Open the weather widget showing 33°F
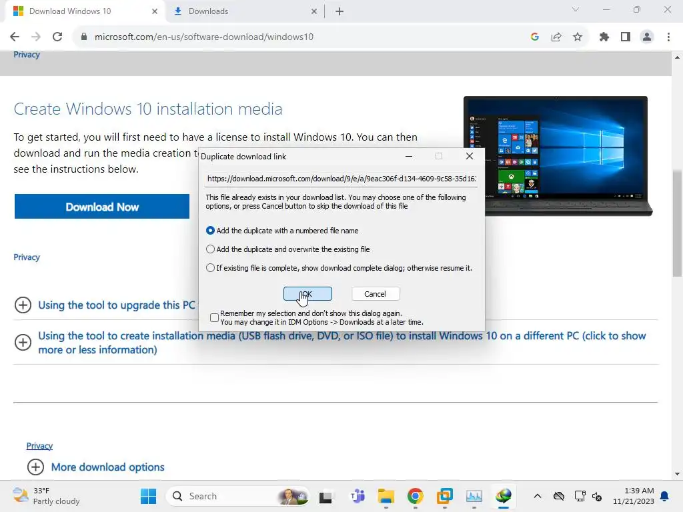Viewport: 683px width, 512px height. click(46, 496)
